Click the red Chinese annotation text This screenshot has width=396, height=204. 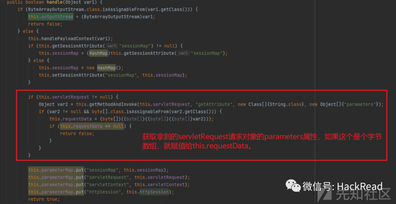click(x=261, y=142)
